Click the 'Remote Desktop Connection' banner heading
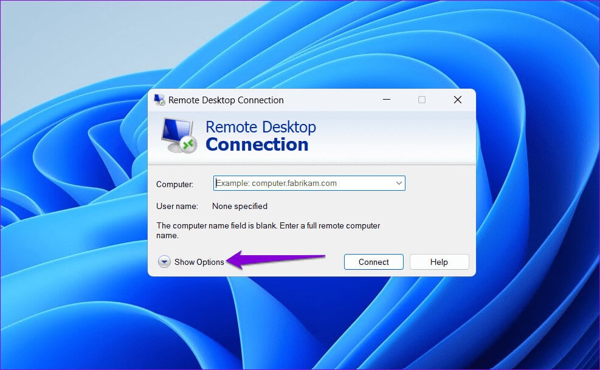 tap(261, 136)
